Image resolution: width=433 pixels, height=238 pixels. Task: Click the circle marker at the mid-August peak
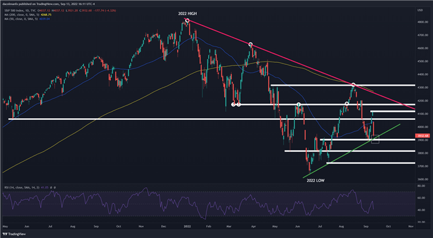[353, 85]
